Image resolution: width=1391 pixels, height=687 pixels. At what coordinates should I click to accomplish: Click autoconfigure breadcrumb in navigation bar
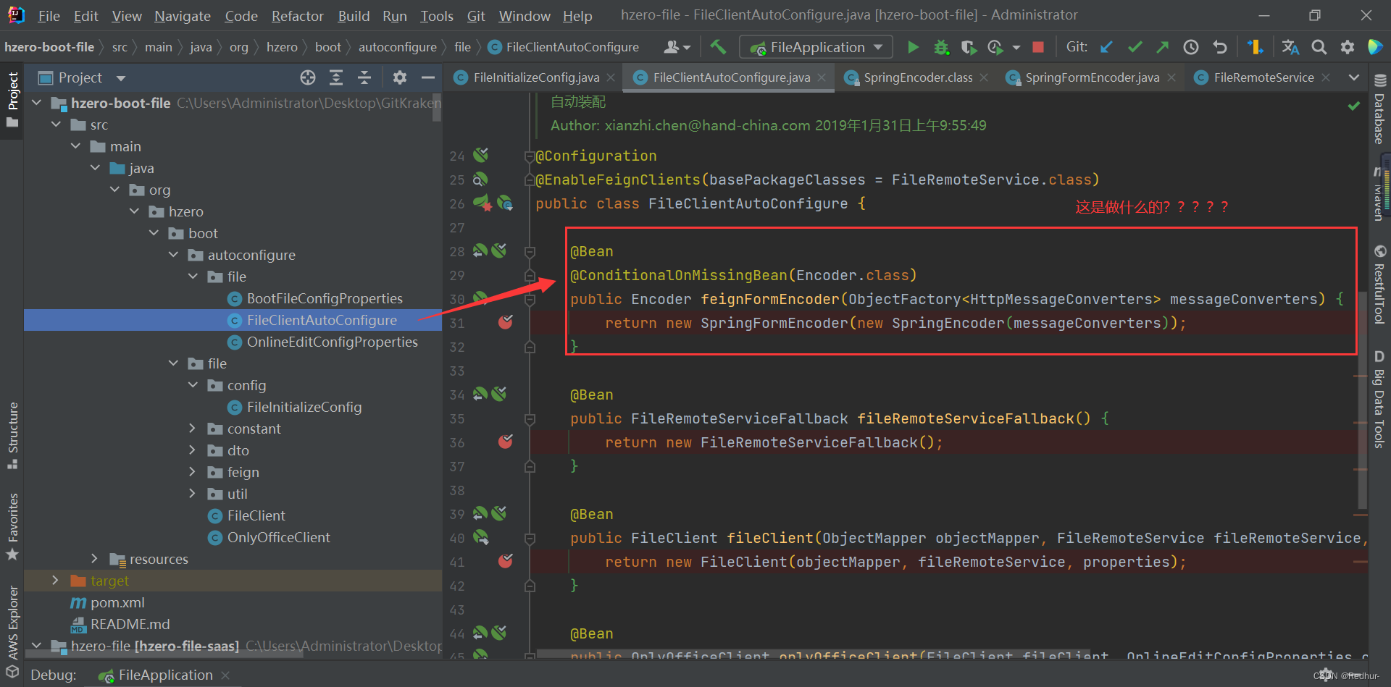click(x=398, y=47)
